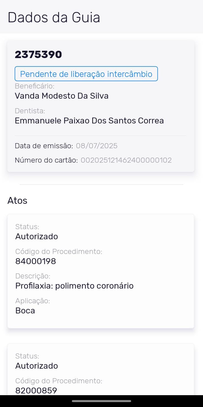Image resolution: width=203 pixels, height=407 pixels.
Task: Click the "Descrição:" label in first ato
Action: (33, 276)
